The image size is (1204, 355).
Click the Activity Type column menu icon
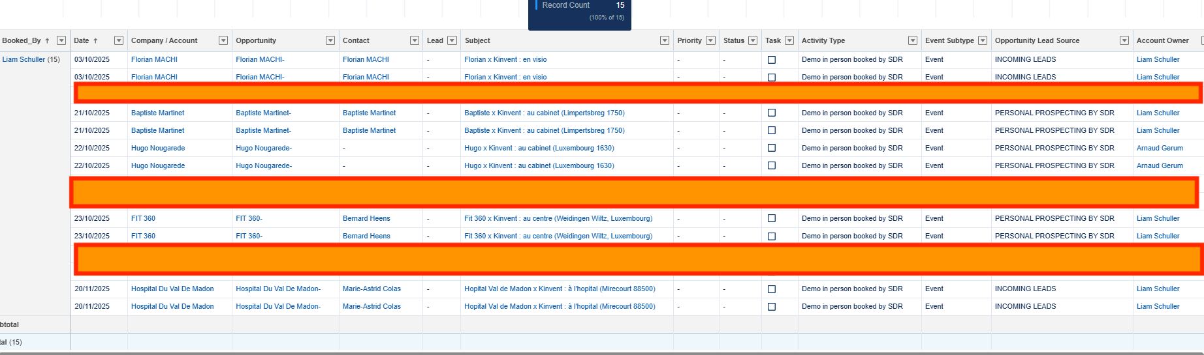tap(912, 40)
